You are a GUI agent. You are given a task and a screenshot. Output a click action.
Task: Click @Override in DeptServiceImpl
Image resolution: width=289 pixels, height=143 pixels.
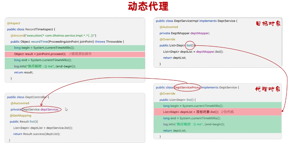click(x=167, y=39)
